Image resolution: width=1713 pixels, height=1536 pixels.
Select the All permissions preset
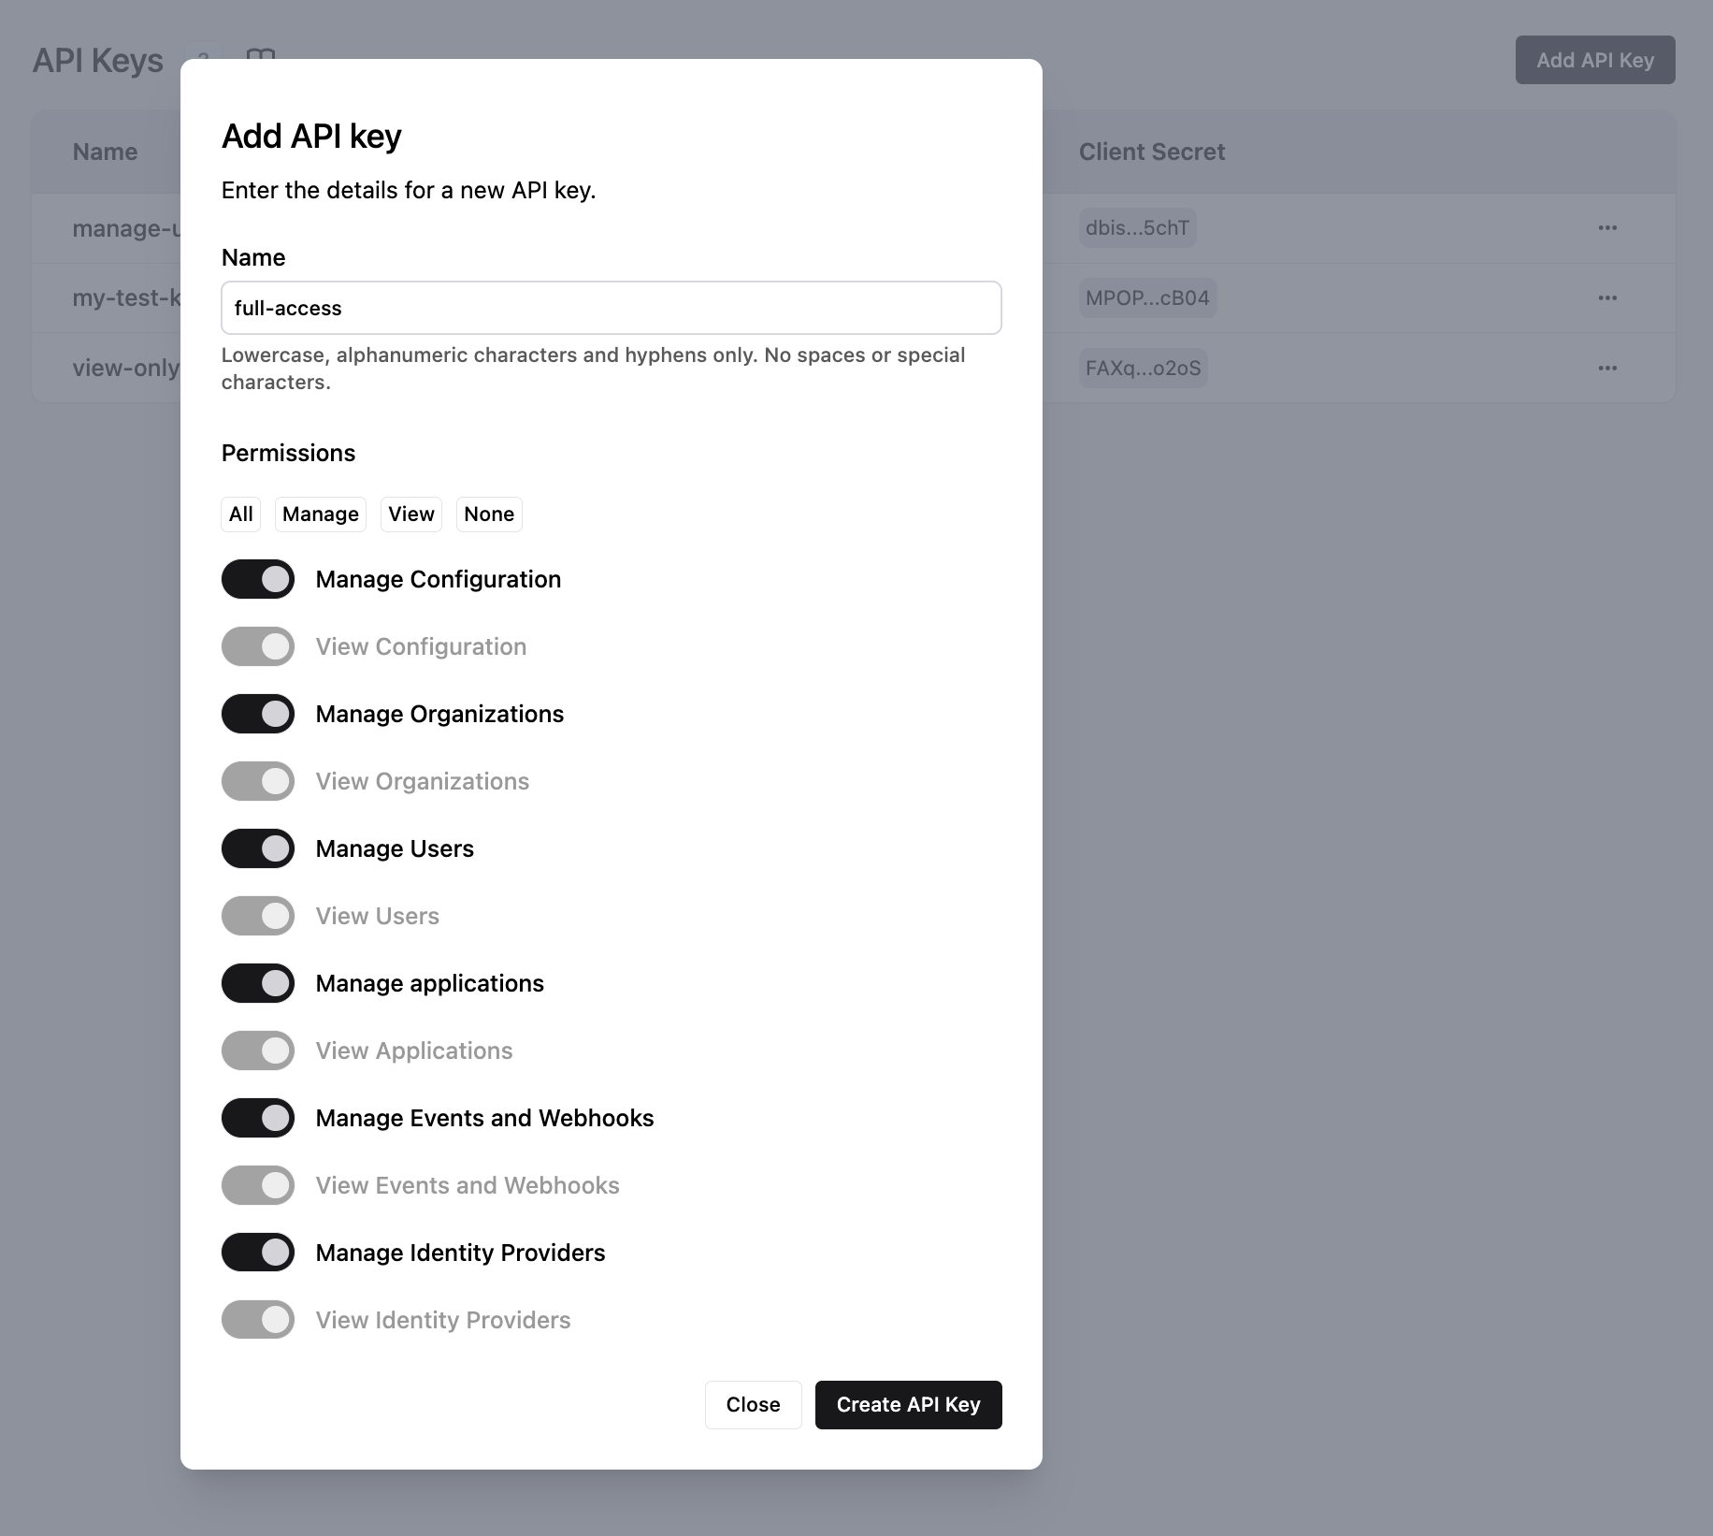[240, 514]
